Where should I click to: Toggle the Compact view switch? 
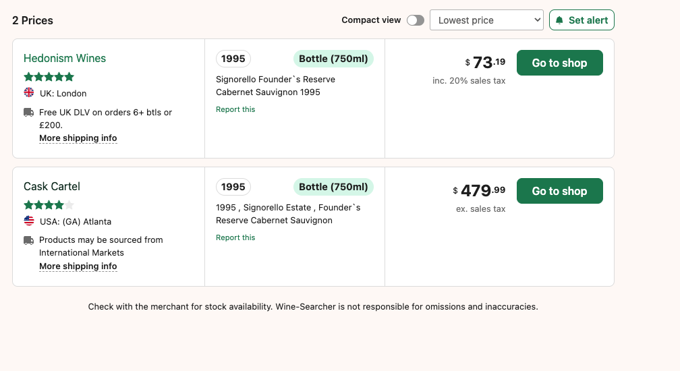[416, 20]
